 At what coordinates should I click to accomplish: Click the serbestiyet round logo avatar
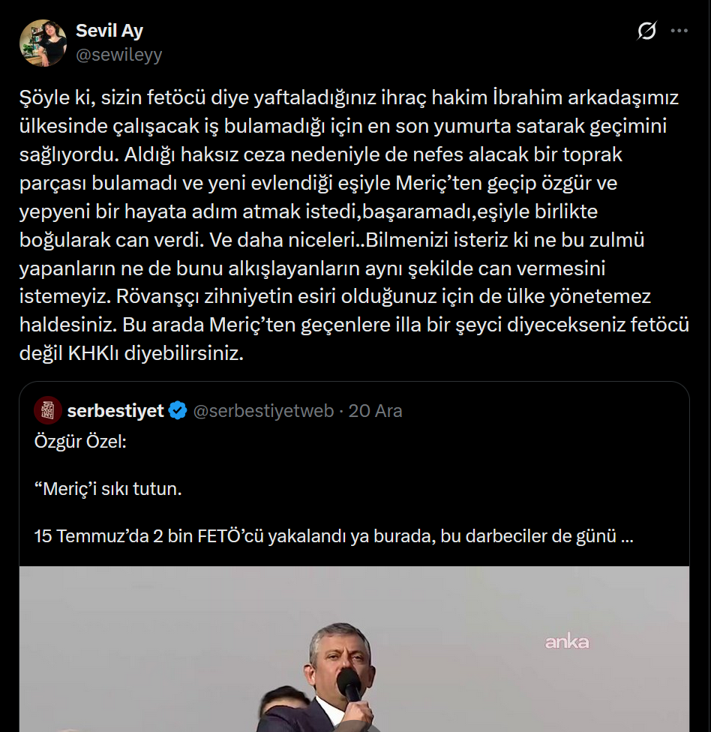coord(48,410)
